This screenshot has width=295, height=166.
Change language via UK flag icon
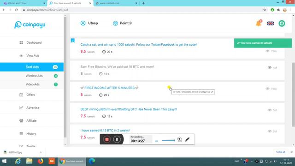click(271, 24)
